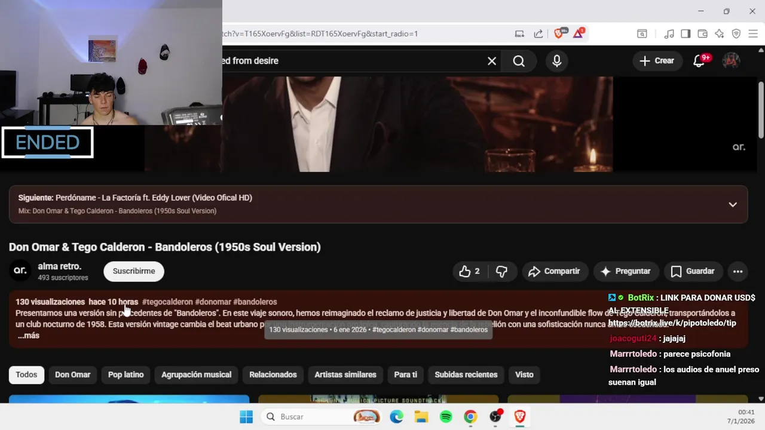Click the Brave browser taskbar icon
Screen dimensions: 765x430
click(x=520, y=417)
